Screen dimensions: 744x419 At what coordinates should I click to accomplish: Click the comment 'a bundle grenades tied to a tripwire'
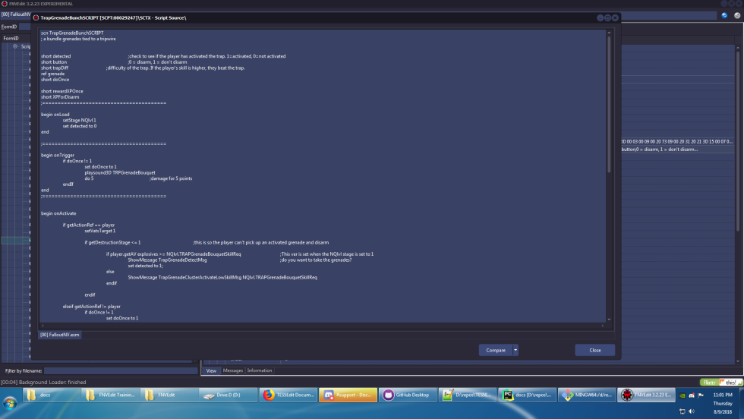[x=80, y=39]
